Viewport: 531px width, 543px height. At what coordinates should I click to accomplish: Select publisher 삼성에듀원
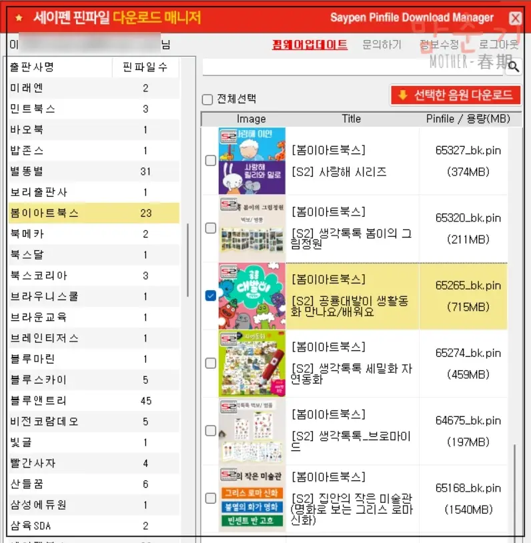pyautogui.click(x=93, y=504)
